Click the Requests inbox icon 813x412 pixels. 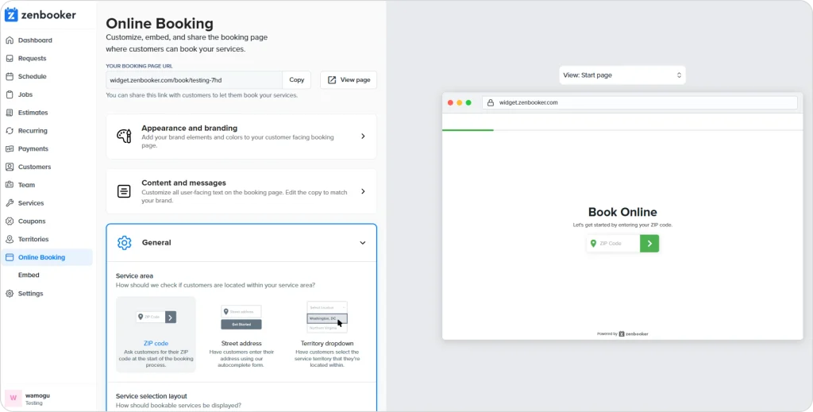pyautogui.click(x=10, y=59)
